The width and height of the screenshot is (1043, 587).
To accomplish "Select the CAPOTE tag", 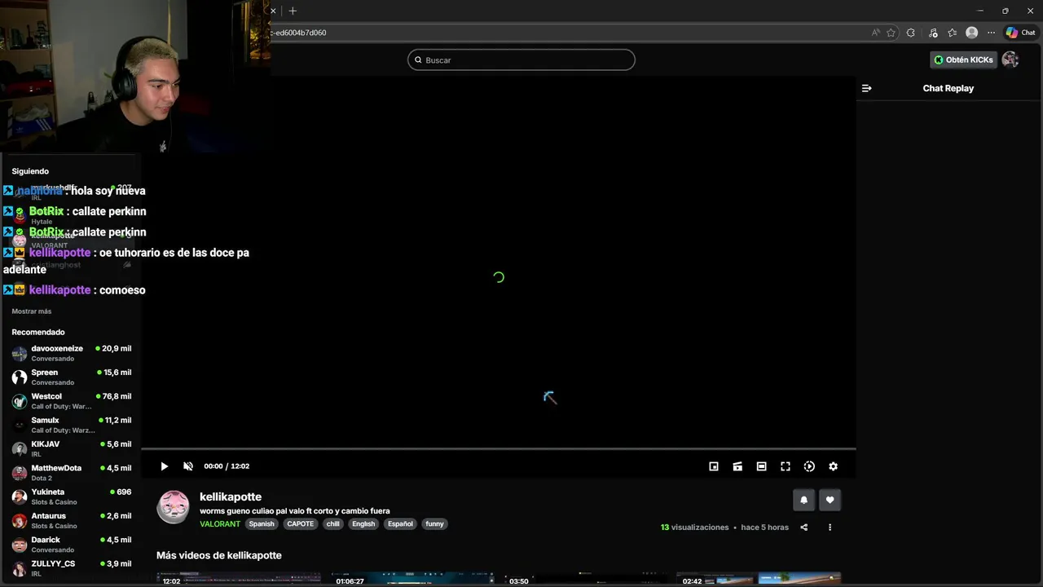I will point(300,524).
